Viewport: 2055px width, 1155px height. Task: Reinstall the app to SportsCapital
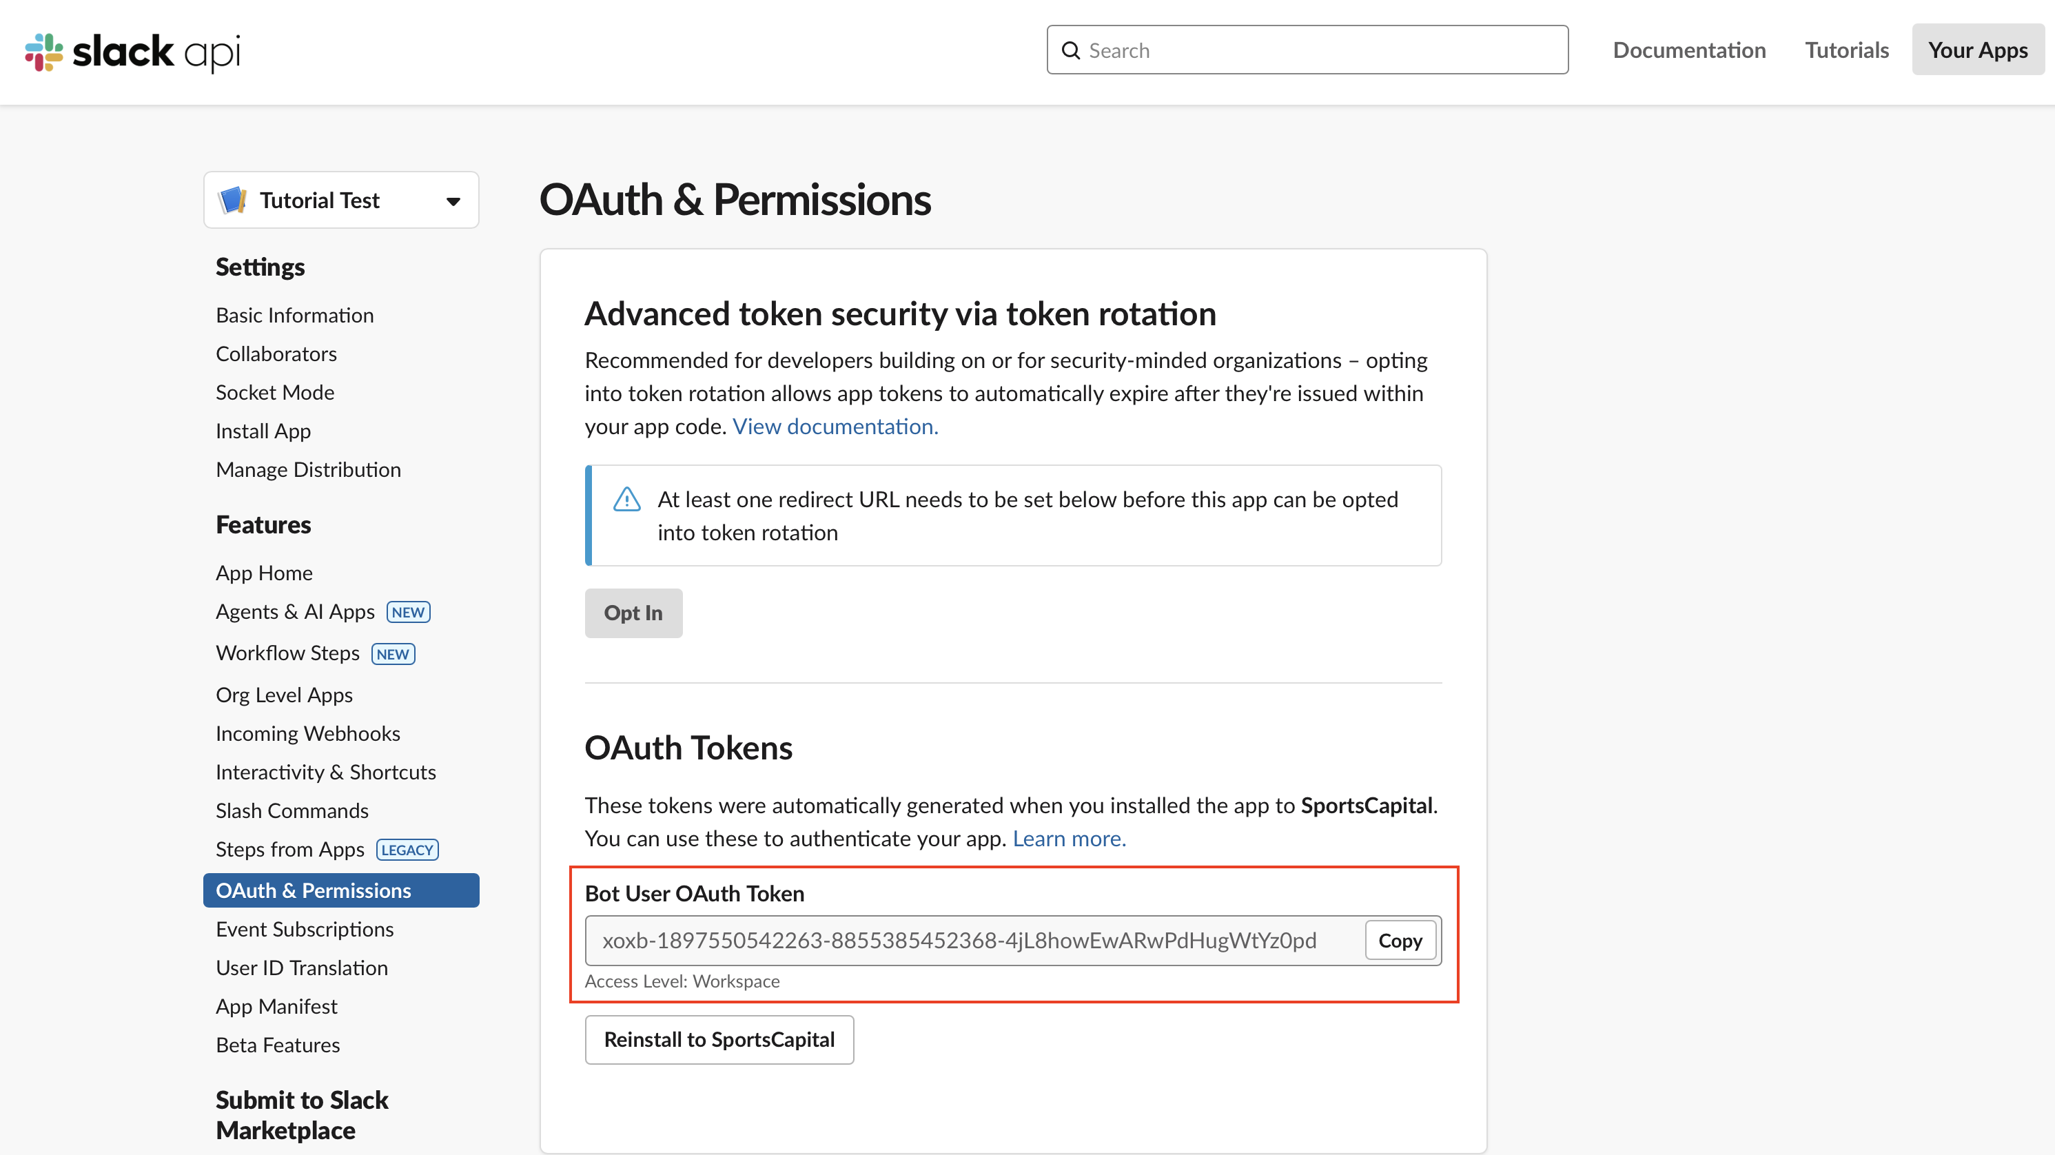coord(719,1039)
